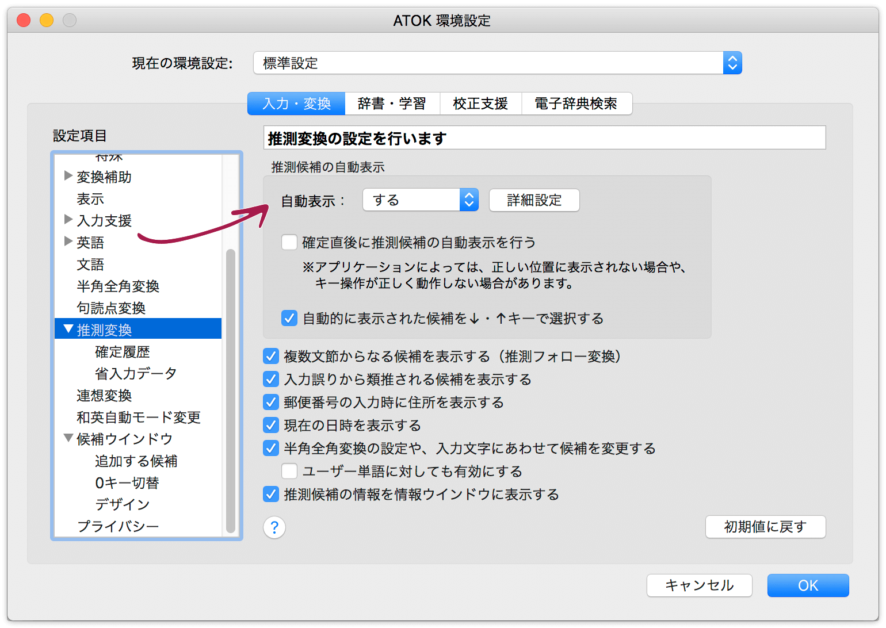Uncheck 半角全角変換の設定や、入力文字にあわせて候補を変更する
Image resolution: width=886 pixels, height=628 pixels.
click(271, 448)
